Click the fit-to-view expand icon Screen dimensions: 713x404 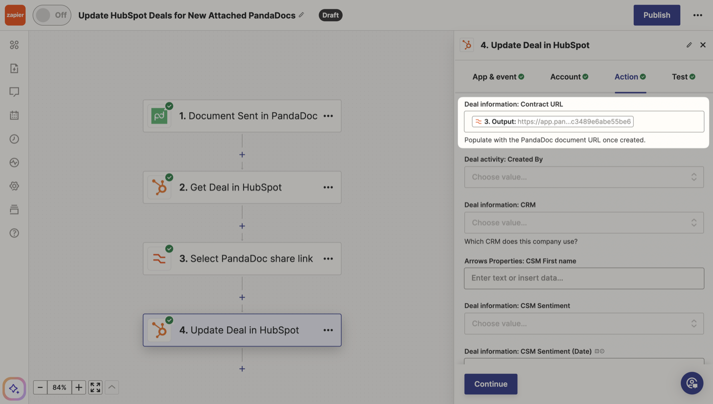(x=96, y=387)
